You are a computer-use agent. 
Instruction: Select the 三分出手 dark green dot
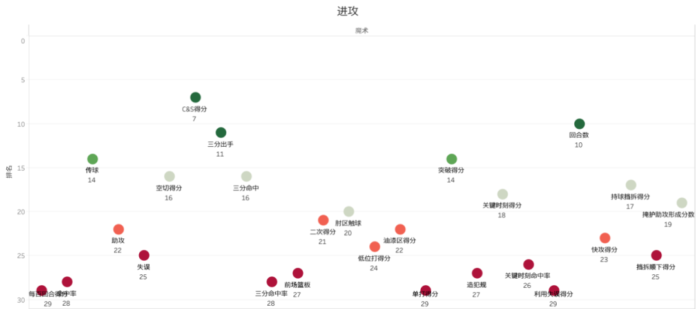220,133
